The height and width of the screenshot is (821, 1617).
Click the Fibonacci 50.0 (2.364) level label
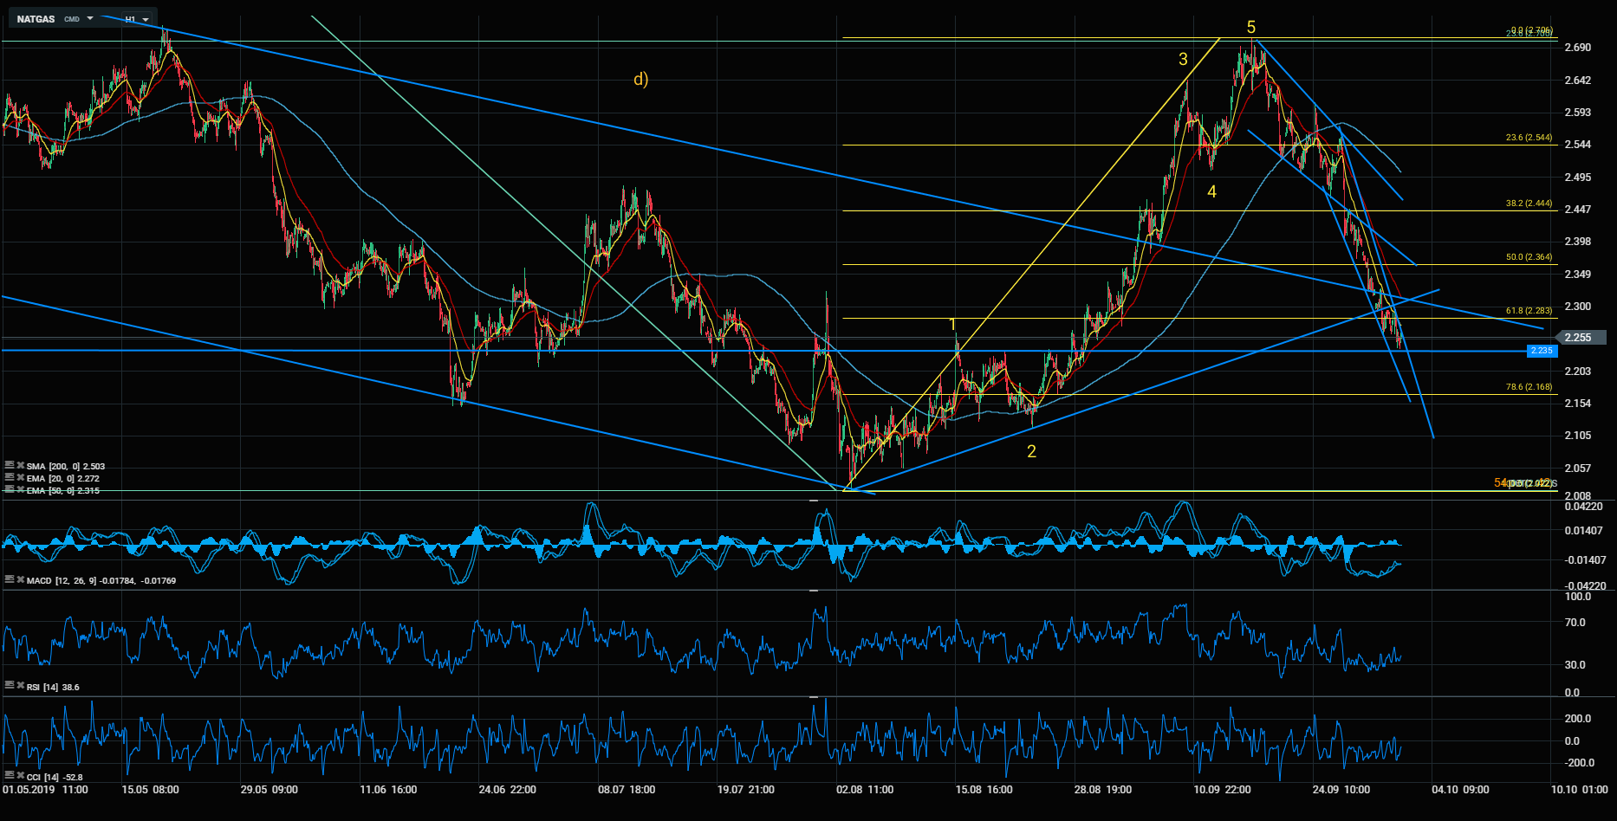point(1529,257)
